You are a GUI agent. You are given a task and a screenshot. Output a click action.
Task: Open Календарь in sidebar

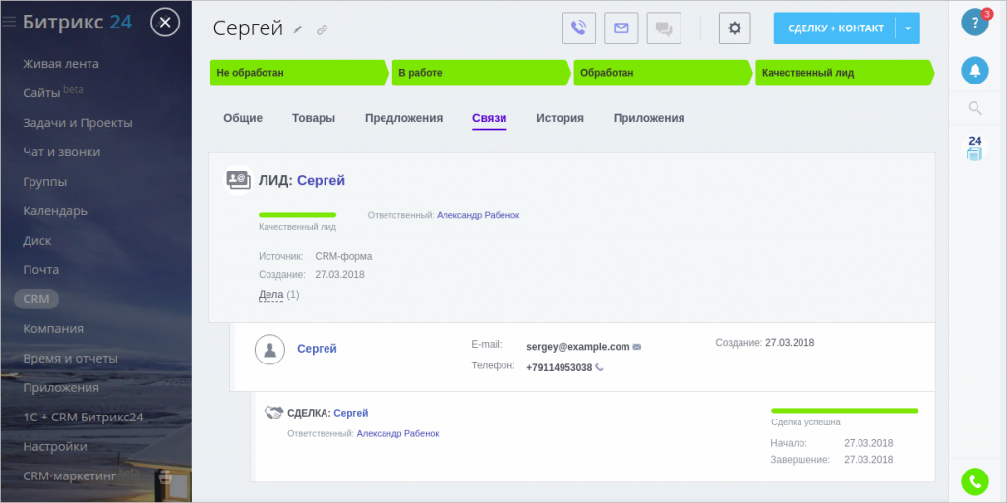pos(55,211)
